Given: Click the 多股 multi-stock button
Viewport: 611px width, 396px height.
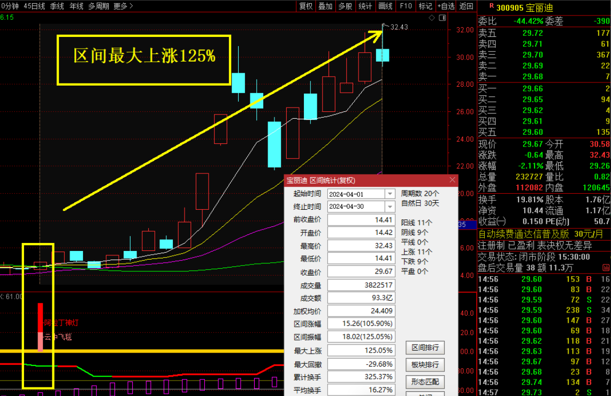Looking at the screenshot, I should (x=345, y=6).
